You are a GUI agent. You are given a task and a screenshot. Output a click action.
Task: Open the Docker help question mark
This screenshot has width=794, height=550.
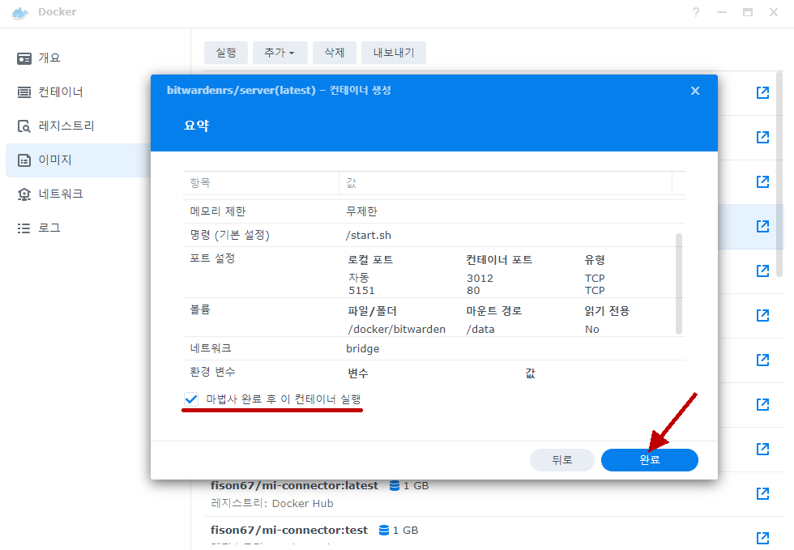696,12
